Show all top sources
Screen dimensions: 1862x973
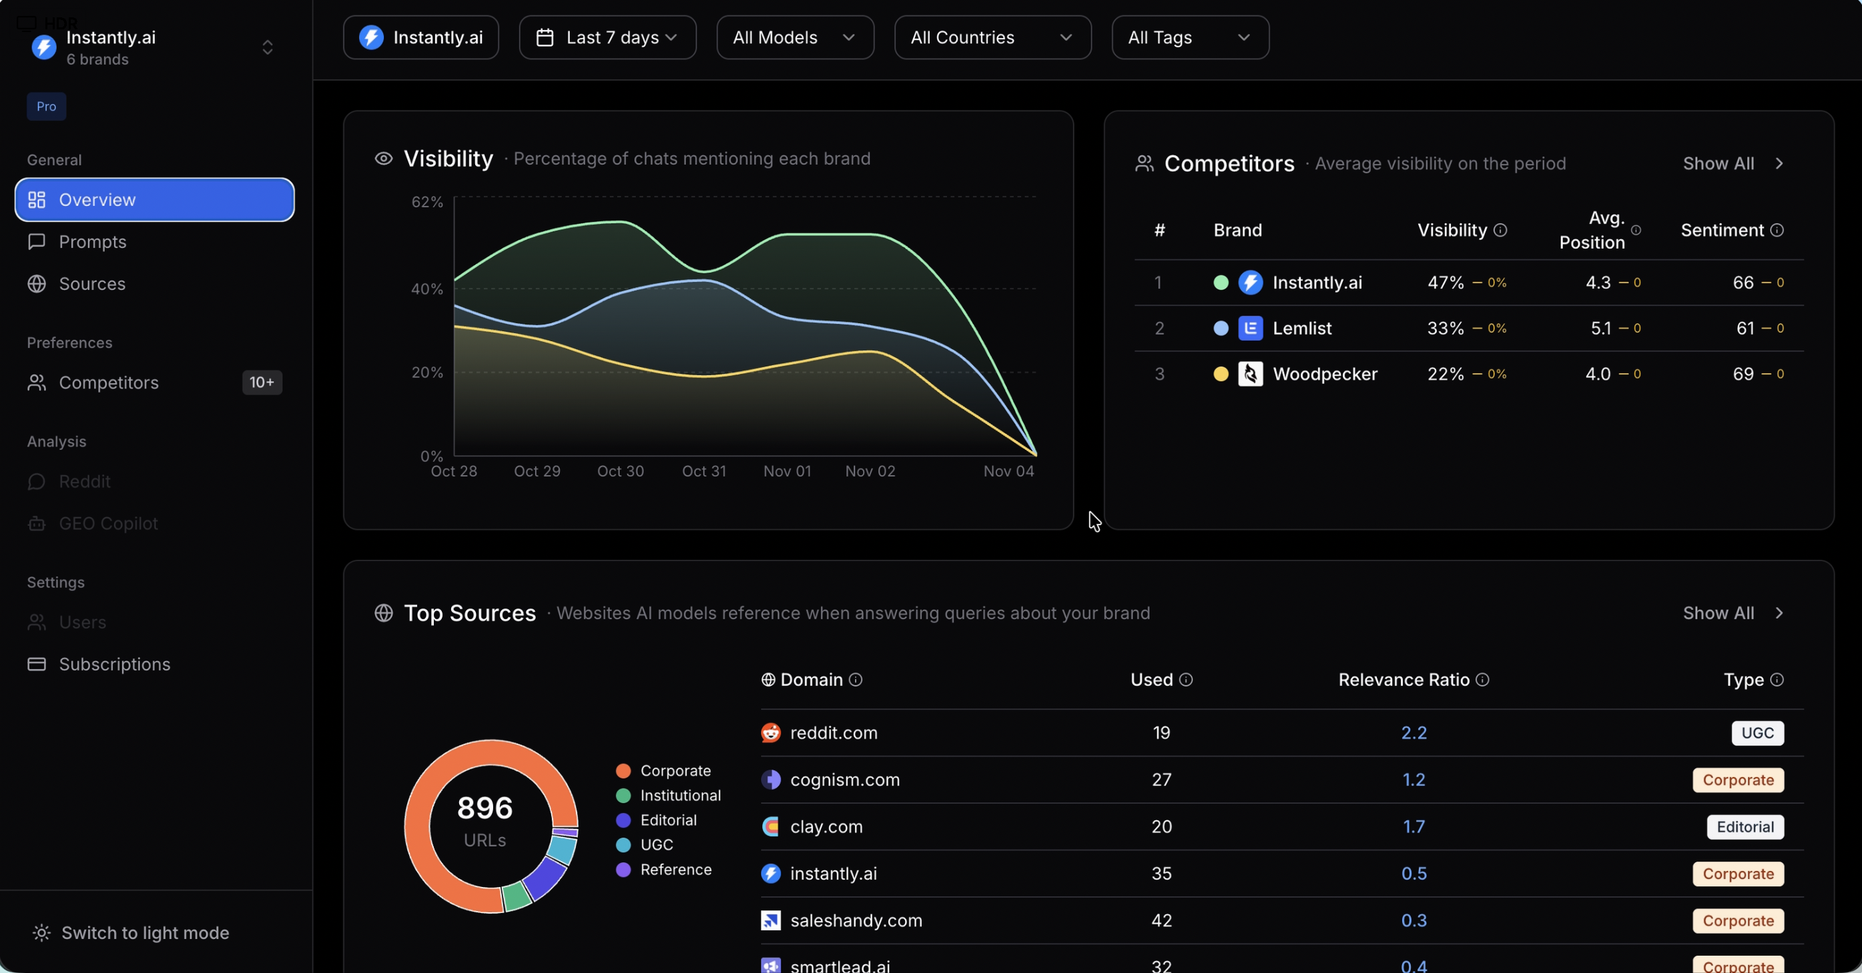[x=1733, y=613]
